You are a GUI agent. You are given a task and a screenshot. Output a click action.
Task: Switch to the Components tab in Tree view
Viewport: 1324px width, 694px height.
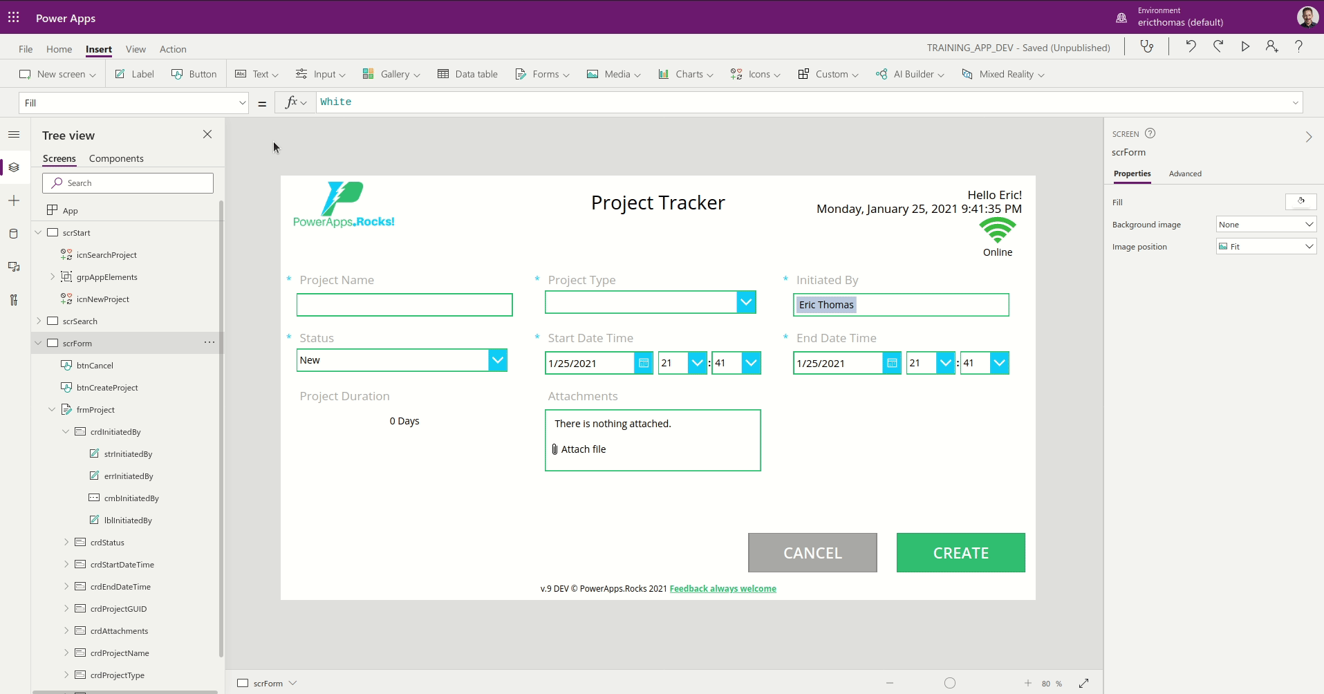[115, 158]
